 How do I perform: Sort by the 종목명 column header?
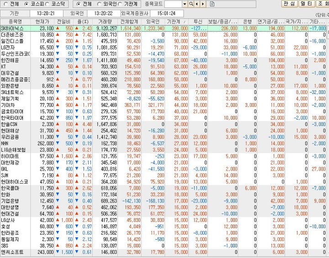point(16,22)
